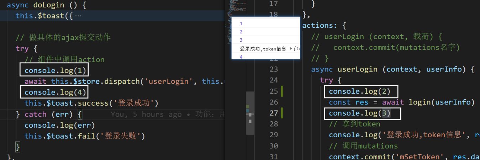Image resolution: width=480 pixels, height=160 pixels.
Task: Click the this.$toast.fail('登录失败') line
Action: click(85, 136)
